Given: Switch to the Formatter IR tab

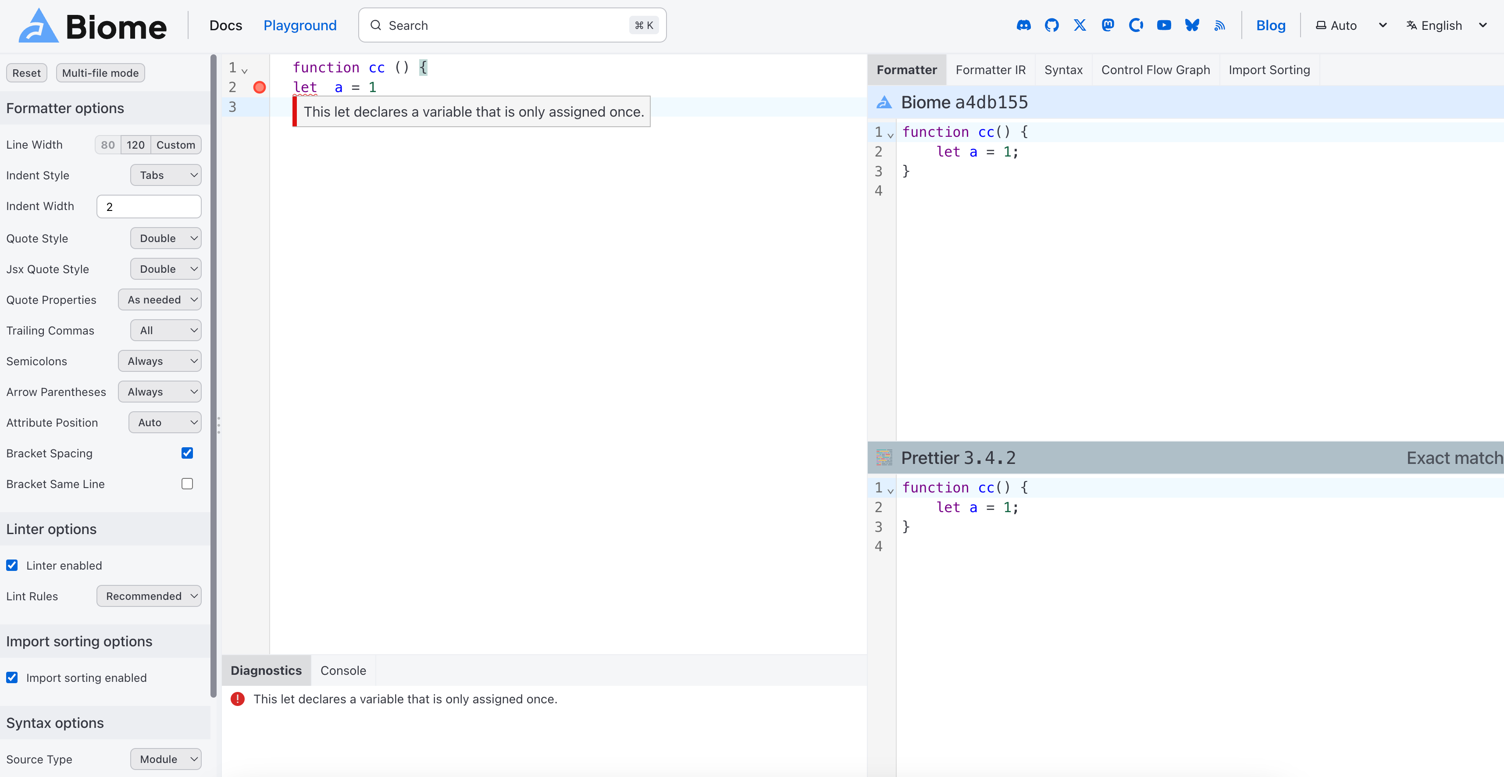Looking at the screenshot, I should click(x=990, y=70).
